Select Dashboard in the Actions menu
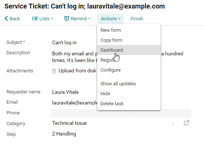This screenshot has height=144, width=204. tap(129, 50)
